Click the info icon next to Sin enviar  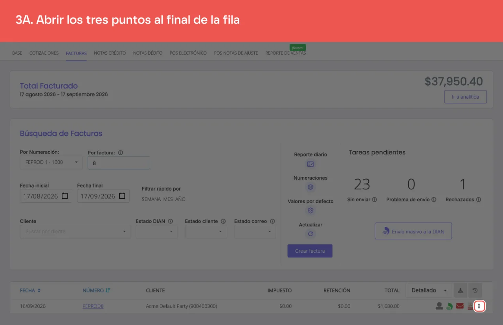point(374,200)
